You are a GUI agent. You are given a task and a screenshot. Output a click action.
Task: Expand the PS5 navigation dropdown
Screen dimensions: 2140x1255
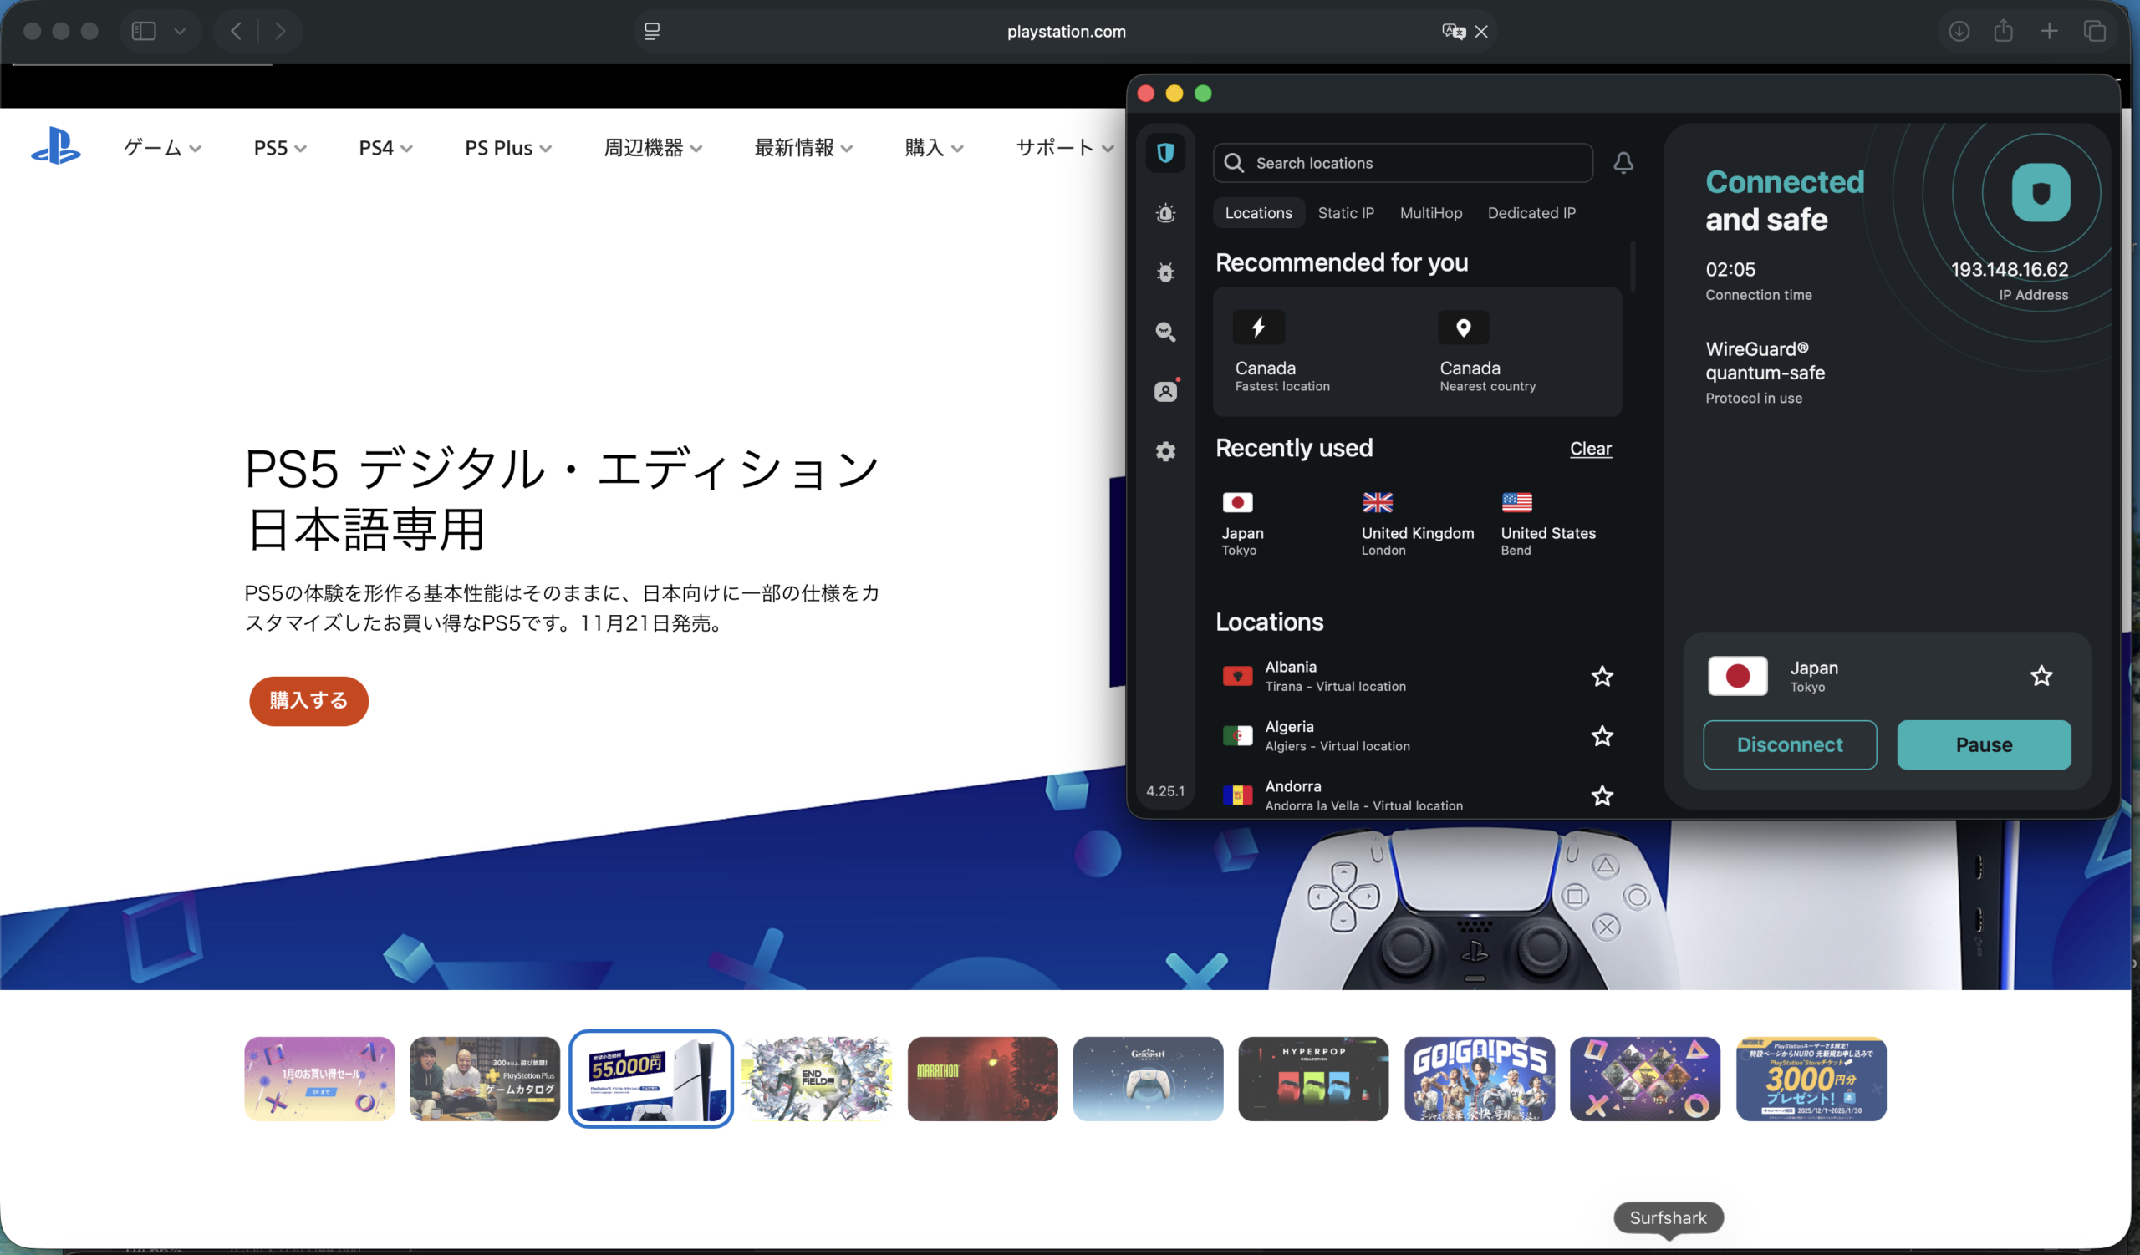click(x=279, y=148)
